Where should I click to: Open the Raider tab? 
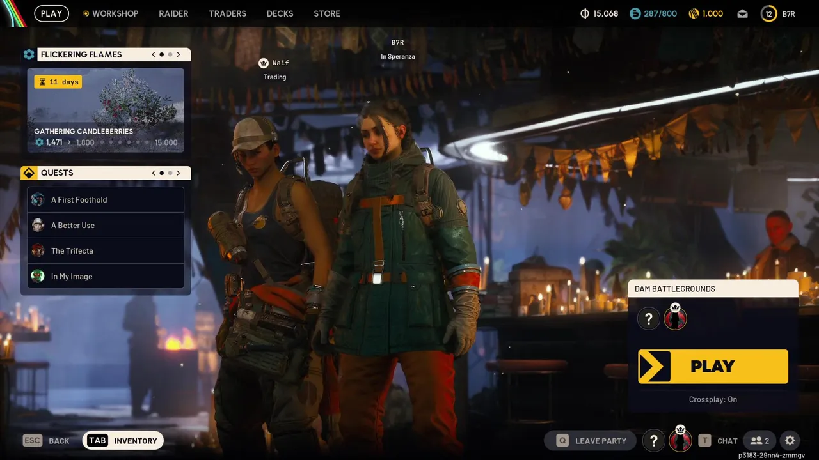[x=173, y=13]
